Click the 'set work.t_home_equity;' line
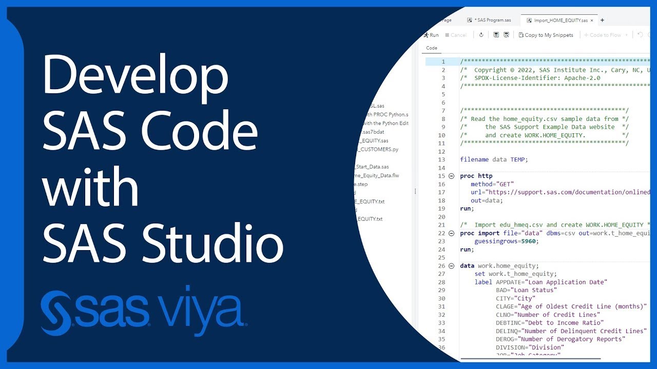 (x=515, y=274)
